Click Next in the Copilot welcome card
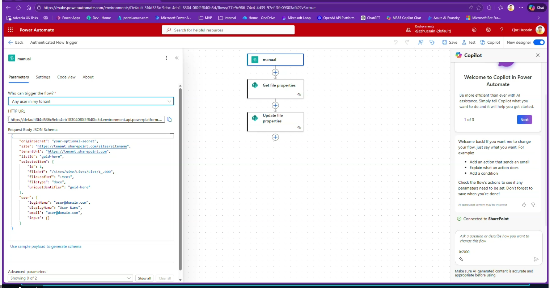The height and width of the screenshot is (288, 550). 524,120
